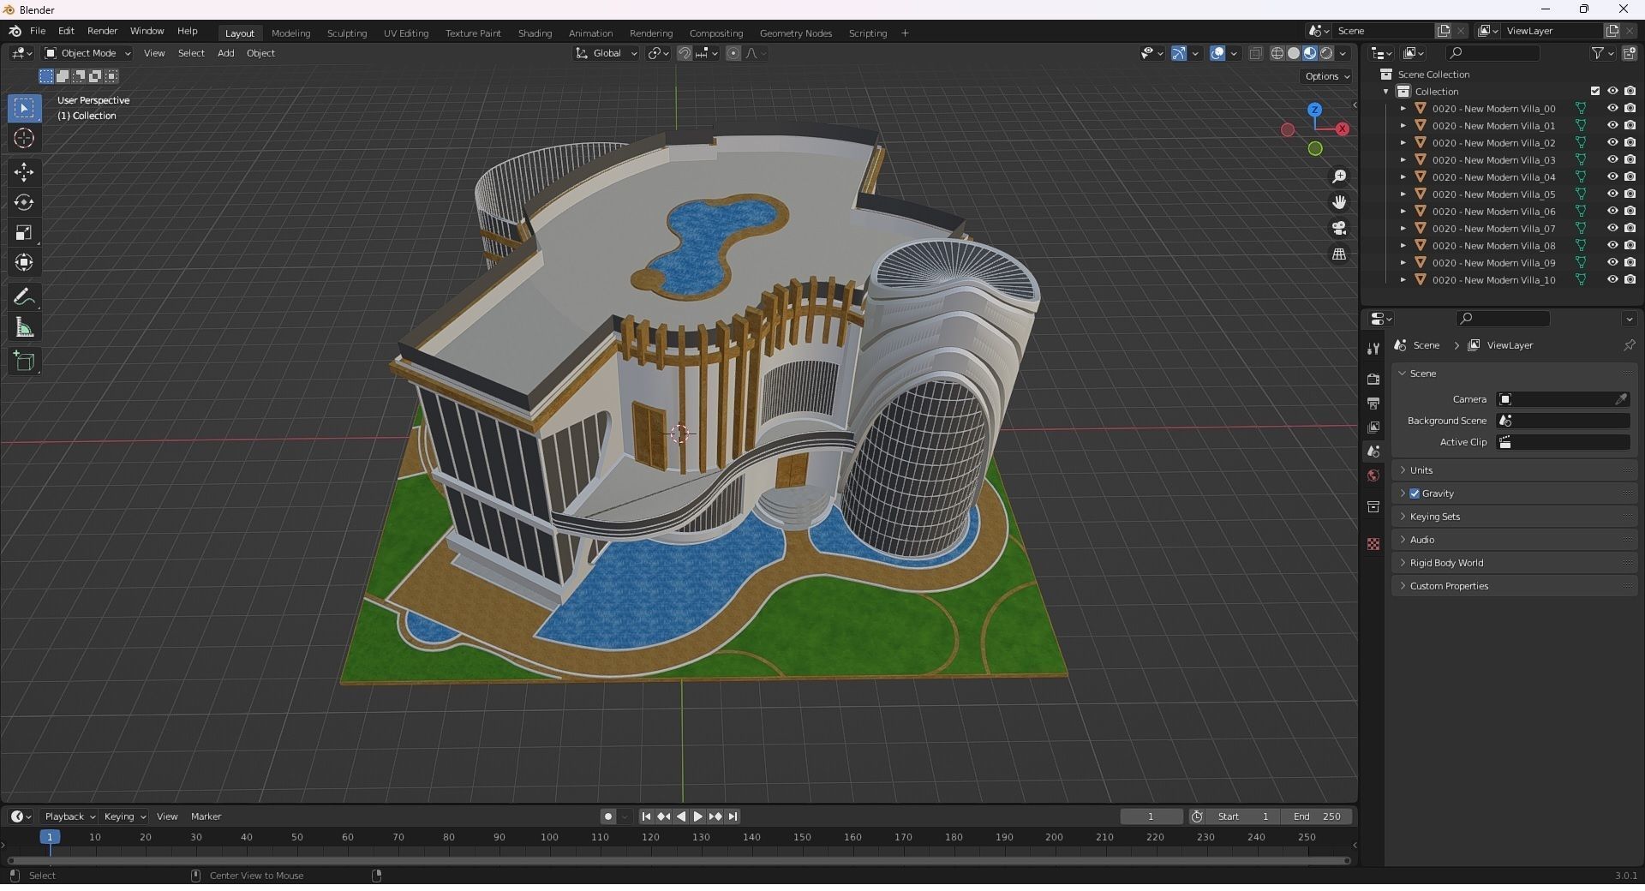
Task: Select the Cursor tool in toolbar
Action: coord(24,138)
